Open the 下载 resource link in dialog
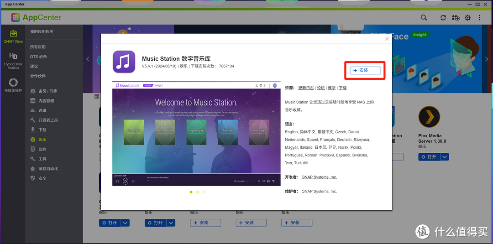 point(343,88)
